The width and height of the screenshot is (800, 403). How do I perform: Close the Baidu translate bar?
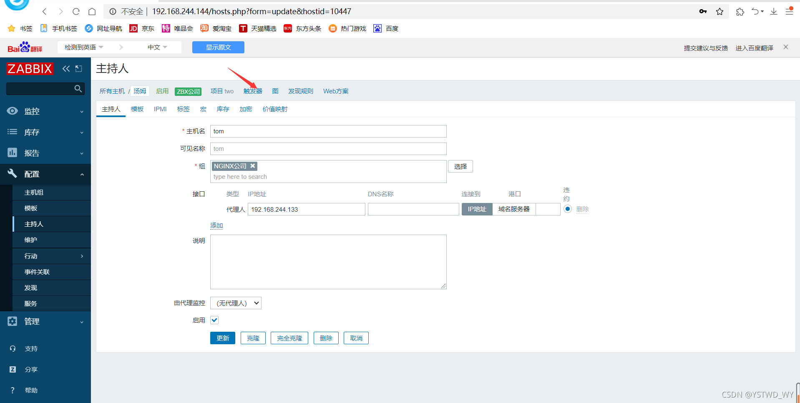tap(786, 47)
